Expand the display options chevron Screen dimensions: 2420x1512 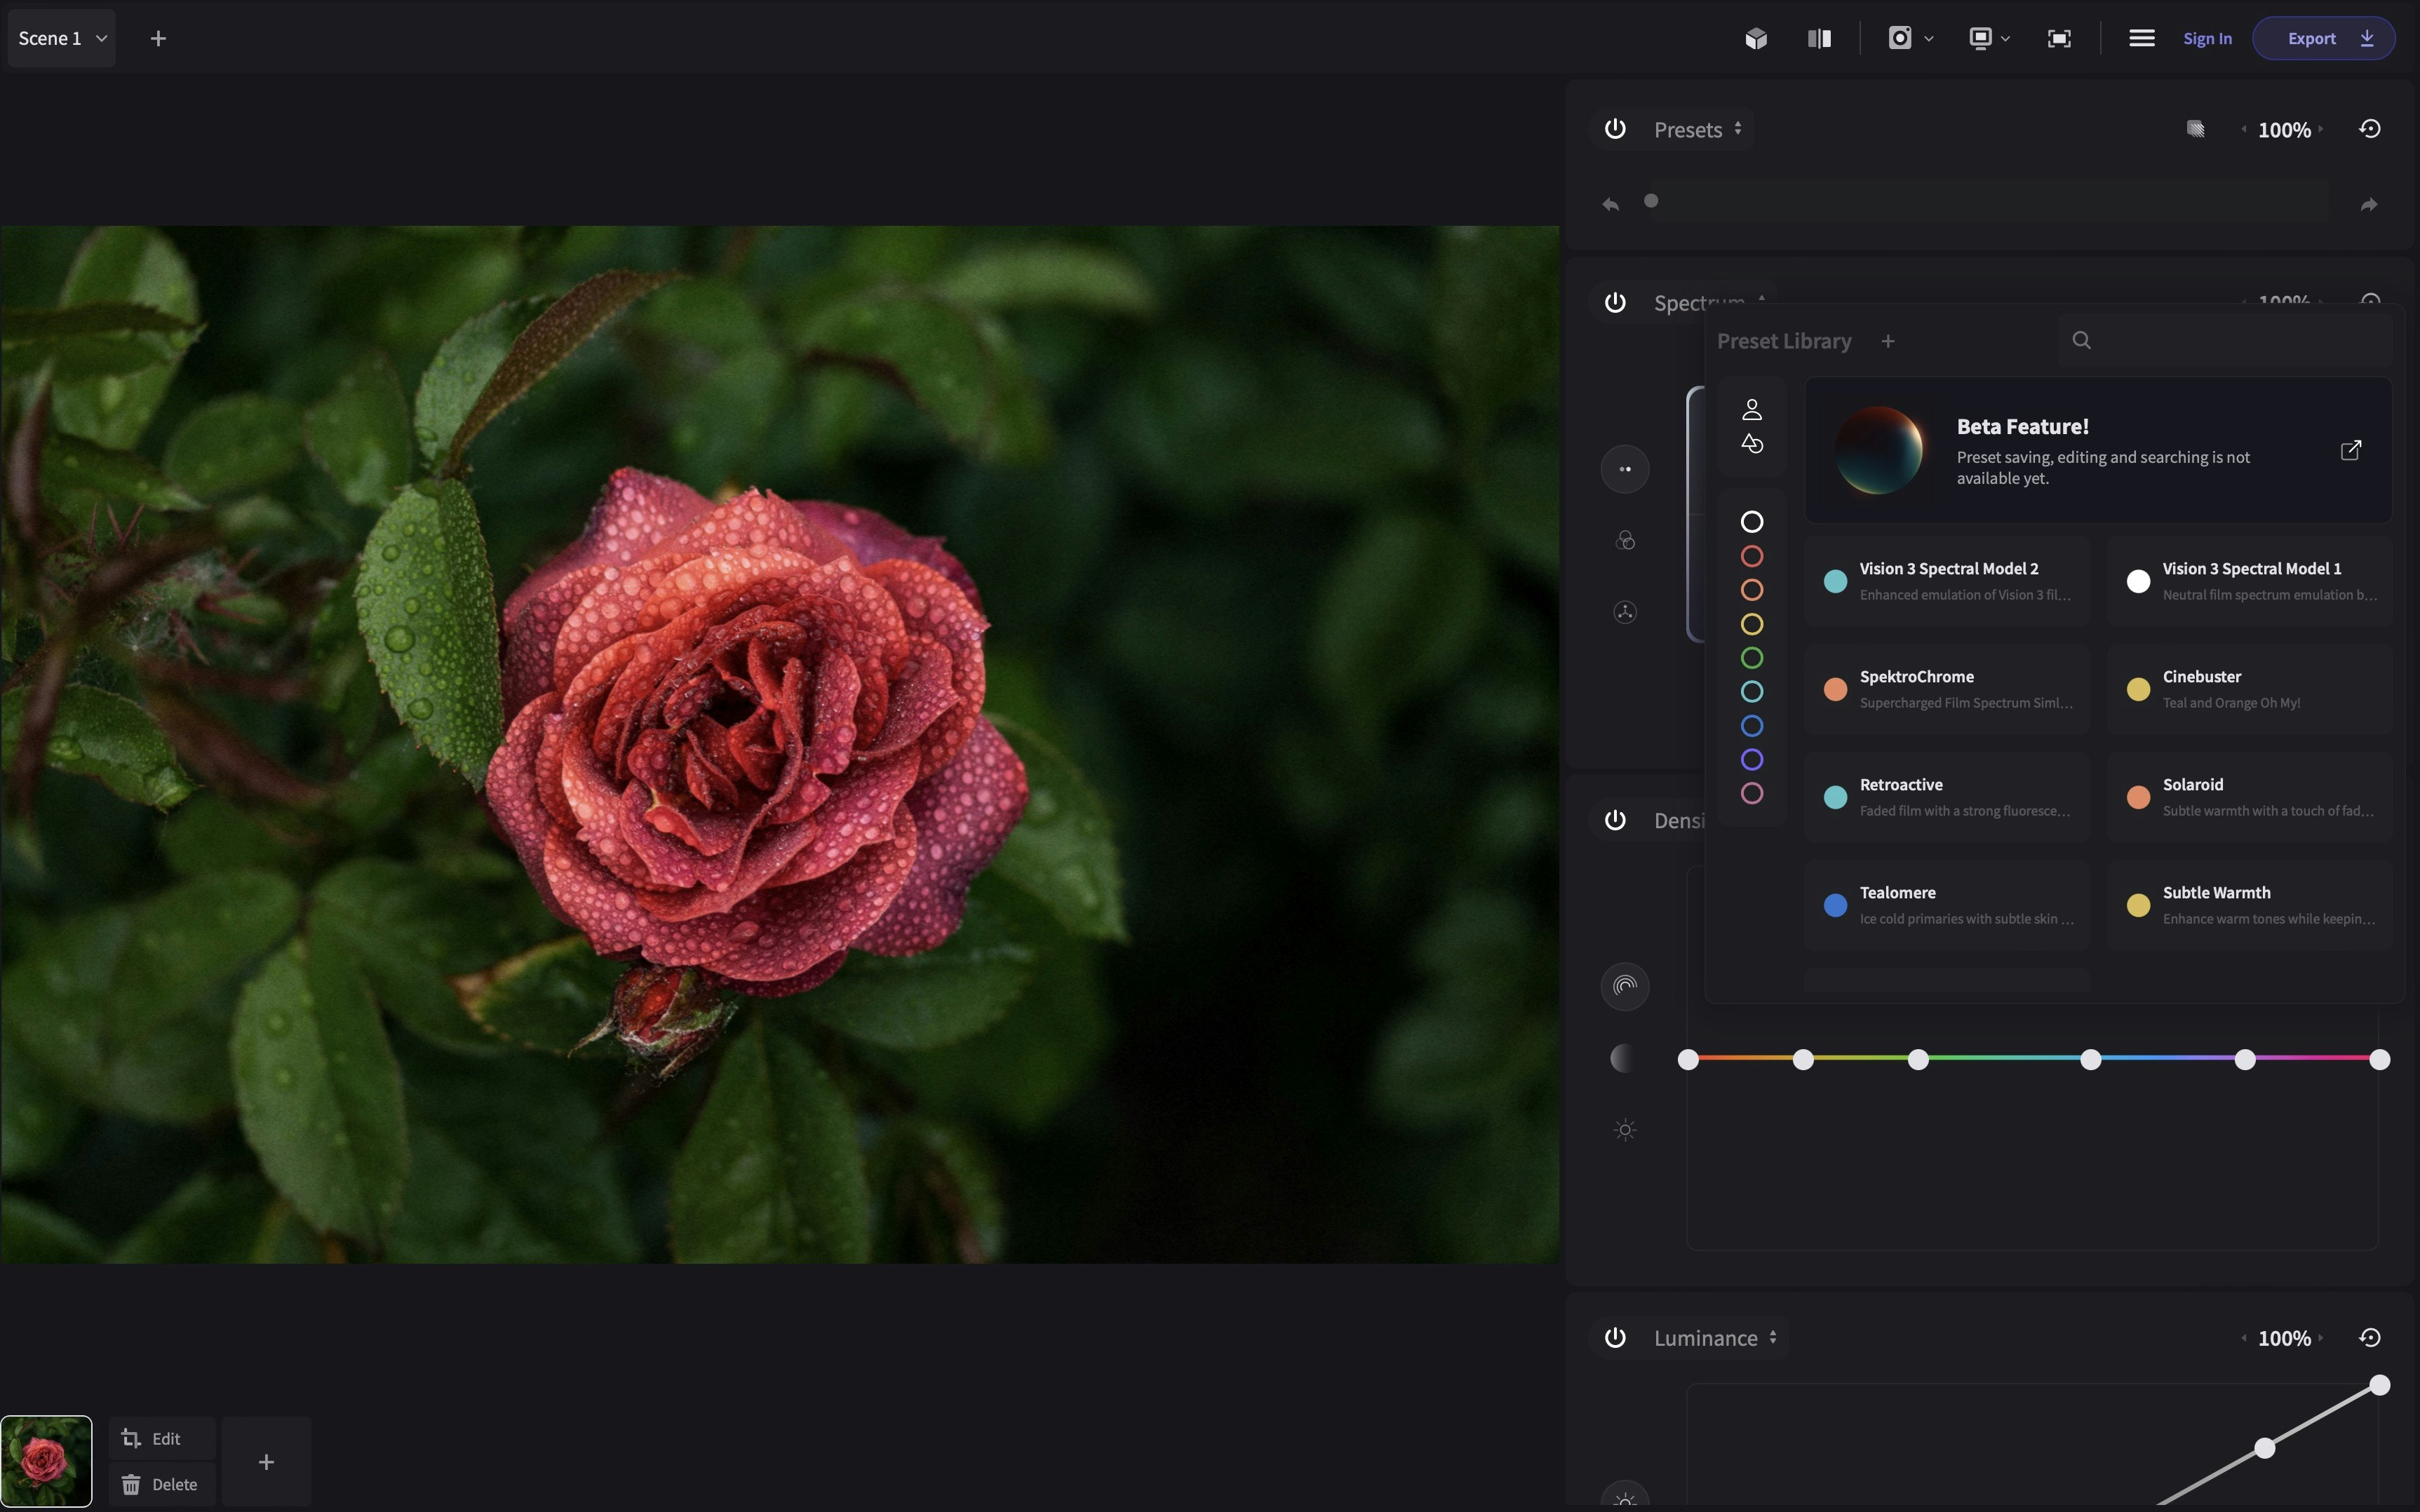click(x=2005, y=39)
